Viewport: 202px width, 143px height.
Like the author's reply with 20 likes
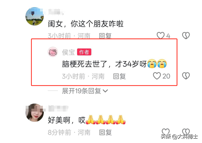tap(157, 76)
